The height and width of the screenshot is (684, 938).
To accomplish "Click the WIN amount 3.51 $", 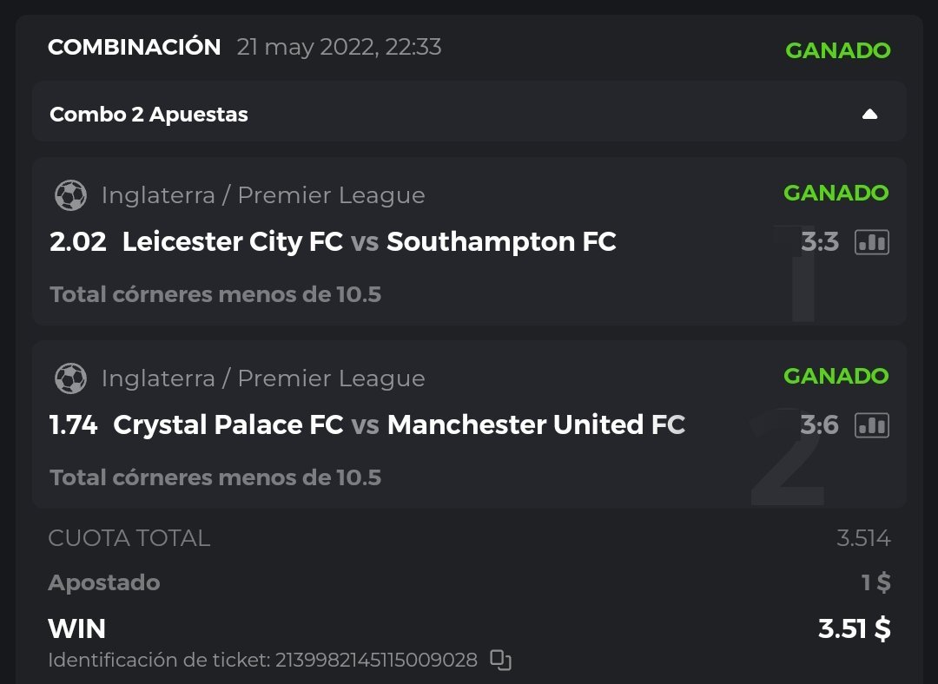I will coord(854,628).
